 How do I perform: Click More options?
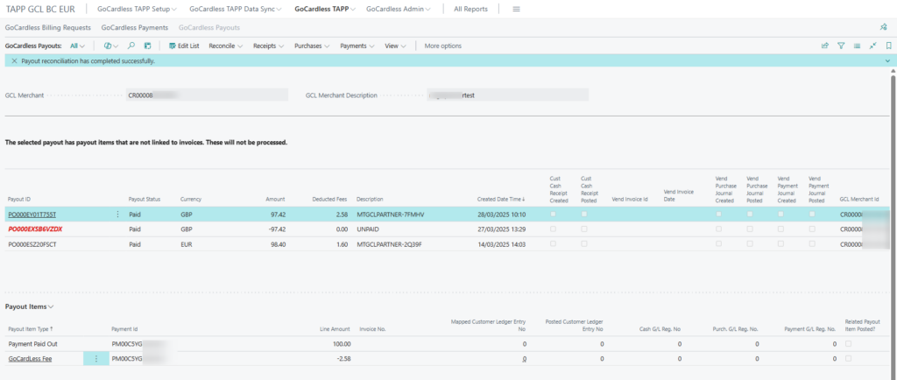442,46
